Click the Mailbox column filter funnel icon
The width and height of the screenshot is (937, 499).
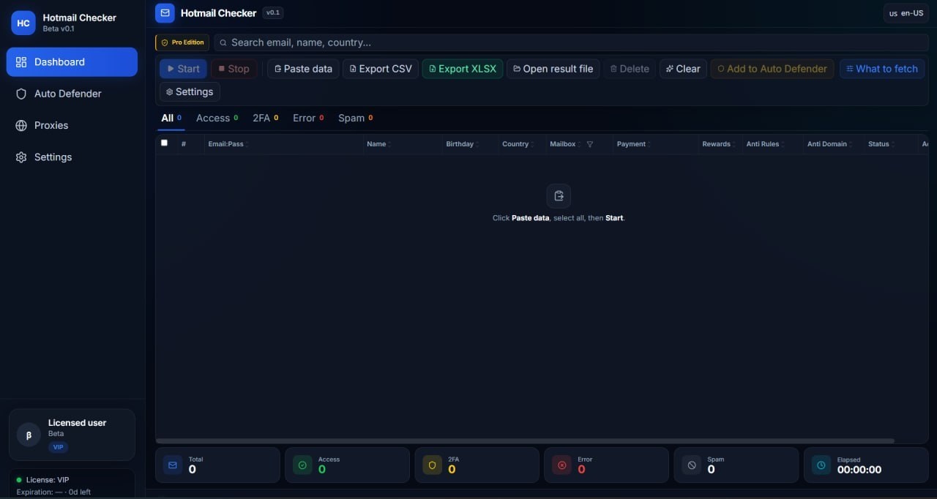tap(590, 144)
